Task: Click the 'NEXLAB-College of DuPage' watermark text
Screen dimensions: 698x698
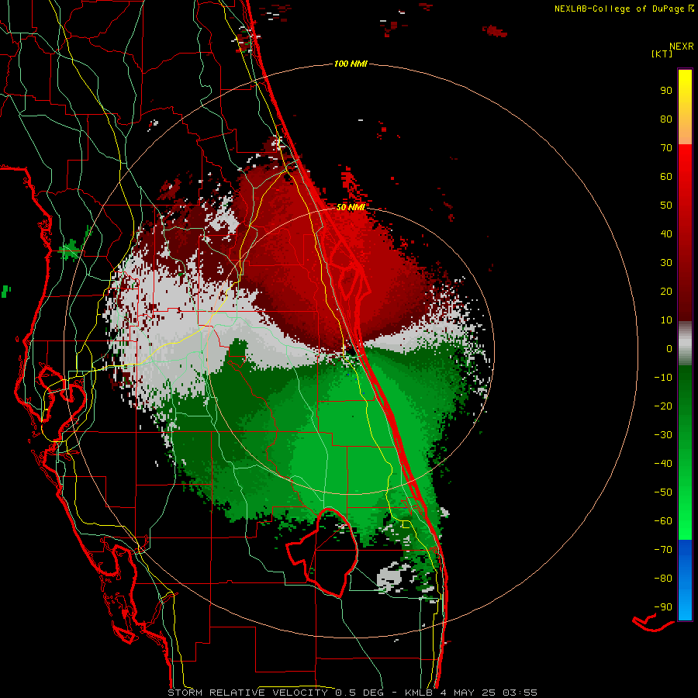Action: [620, 9]
